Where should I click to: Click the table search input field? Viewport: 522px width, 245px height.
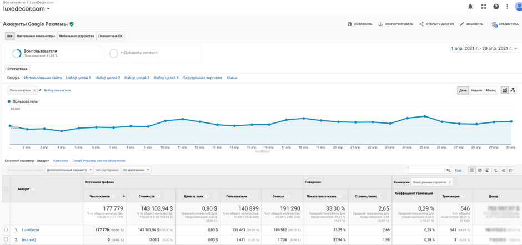click(426, 170)
